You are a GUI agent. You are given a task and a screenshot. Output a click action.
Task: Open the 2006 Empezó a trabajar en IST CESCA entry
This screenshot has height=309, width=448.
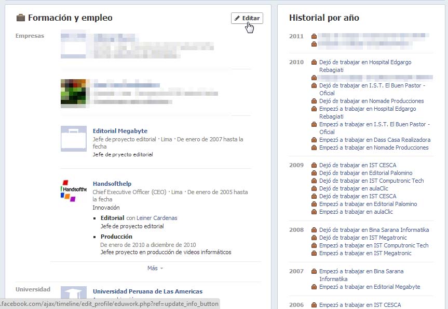pos(360,305)
